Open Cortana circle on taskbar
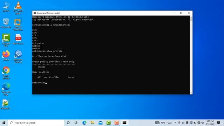 [68, 123]
